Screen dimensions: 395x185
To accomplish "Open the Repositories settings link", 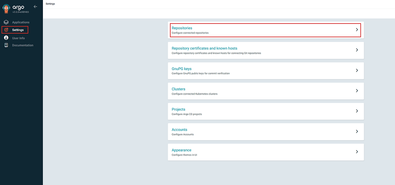I will [x=182, y=28].
